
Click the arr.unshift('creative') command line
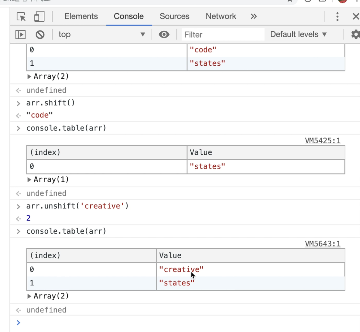point(77,206)
